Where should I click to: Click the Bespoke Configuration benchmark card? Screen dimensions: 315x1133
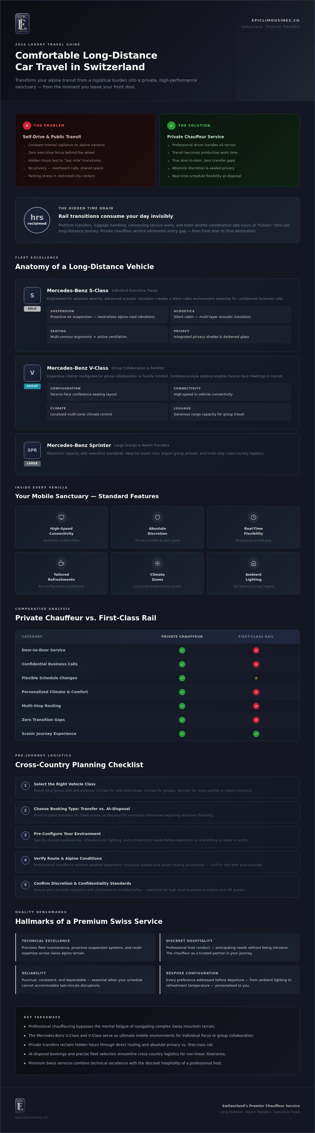click(x=229, y=980)
